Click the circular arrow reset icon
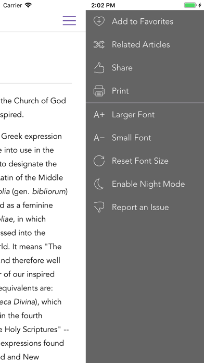 [99, 161]
